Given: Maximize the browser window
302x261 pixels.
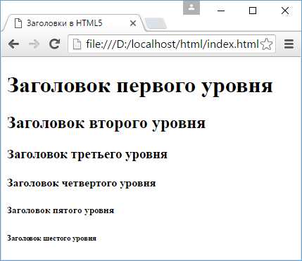Looking at the screenshot, I should pyautogui.click(x=253, y=11).
